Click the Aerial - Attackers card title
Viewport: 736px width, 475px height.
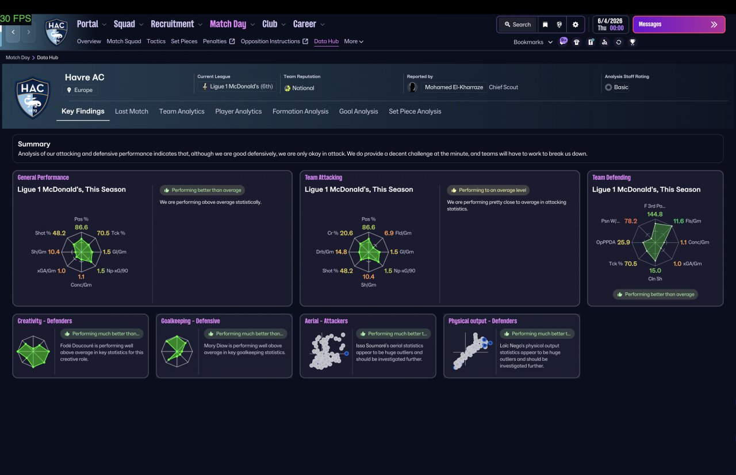tap(327, 321)
